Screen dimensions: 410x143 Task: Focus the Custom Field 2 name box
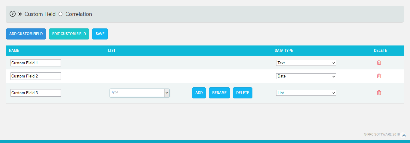[35, 76]
